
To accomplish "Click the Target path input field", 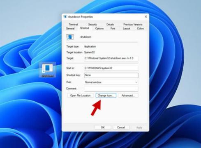I will pos(111,58).
